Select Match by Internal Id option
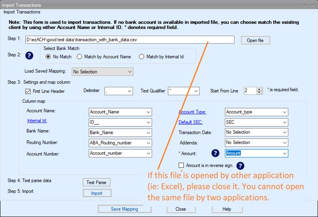Viewport: 318px width, 217px height. [142, 57]
